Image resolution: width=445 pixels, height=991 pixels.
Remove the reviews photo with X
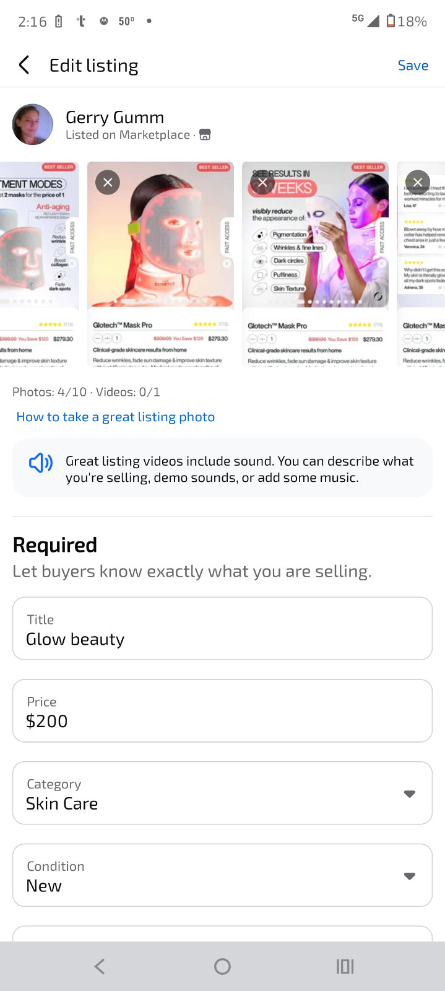tap(418, 182)
